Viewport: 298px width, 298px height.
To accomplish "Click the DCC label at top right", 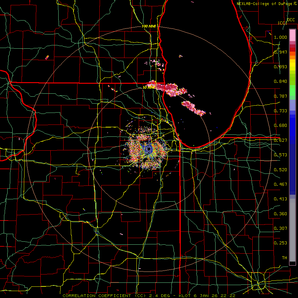I will (x=291, y=20).
